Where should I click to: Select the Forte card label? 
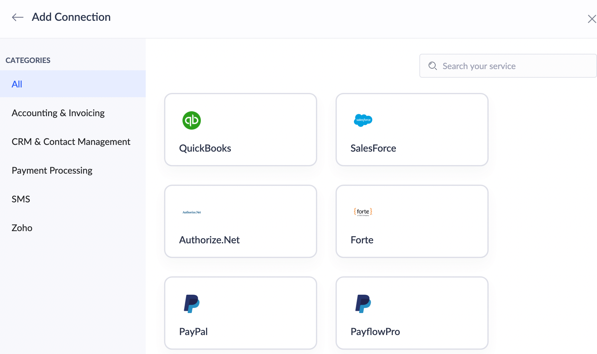click(x=362, y=240)
